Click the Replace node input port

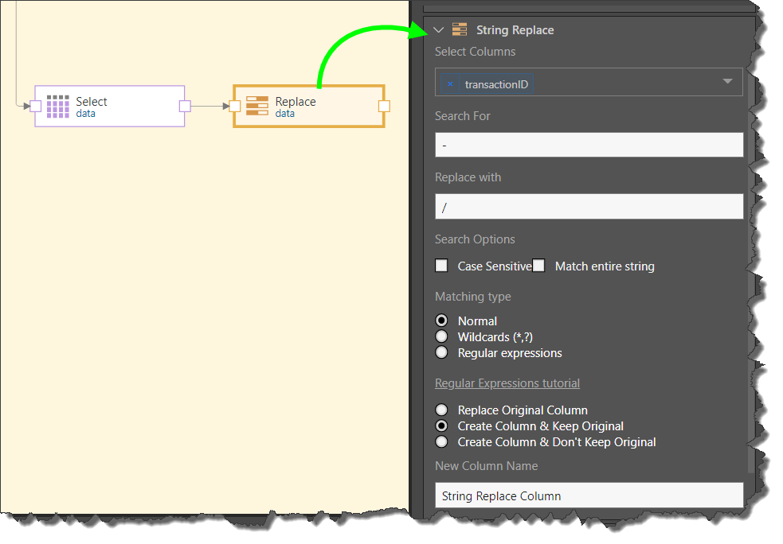tap(234, 106)
